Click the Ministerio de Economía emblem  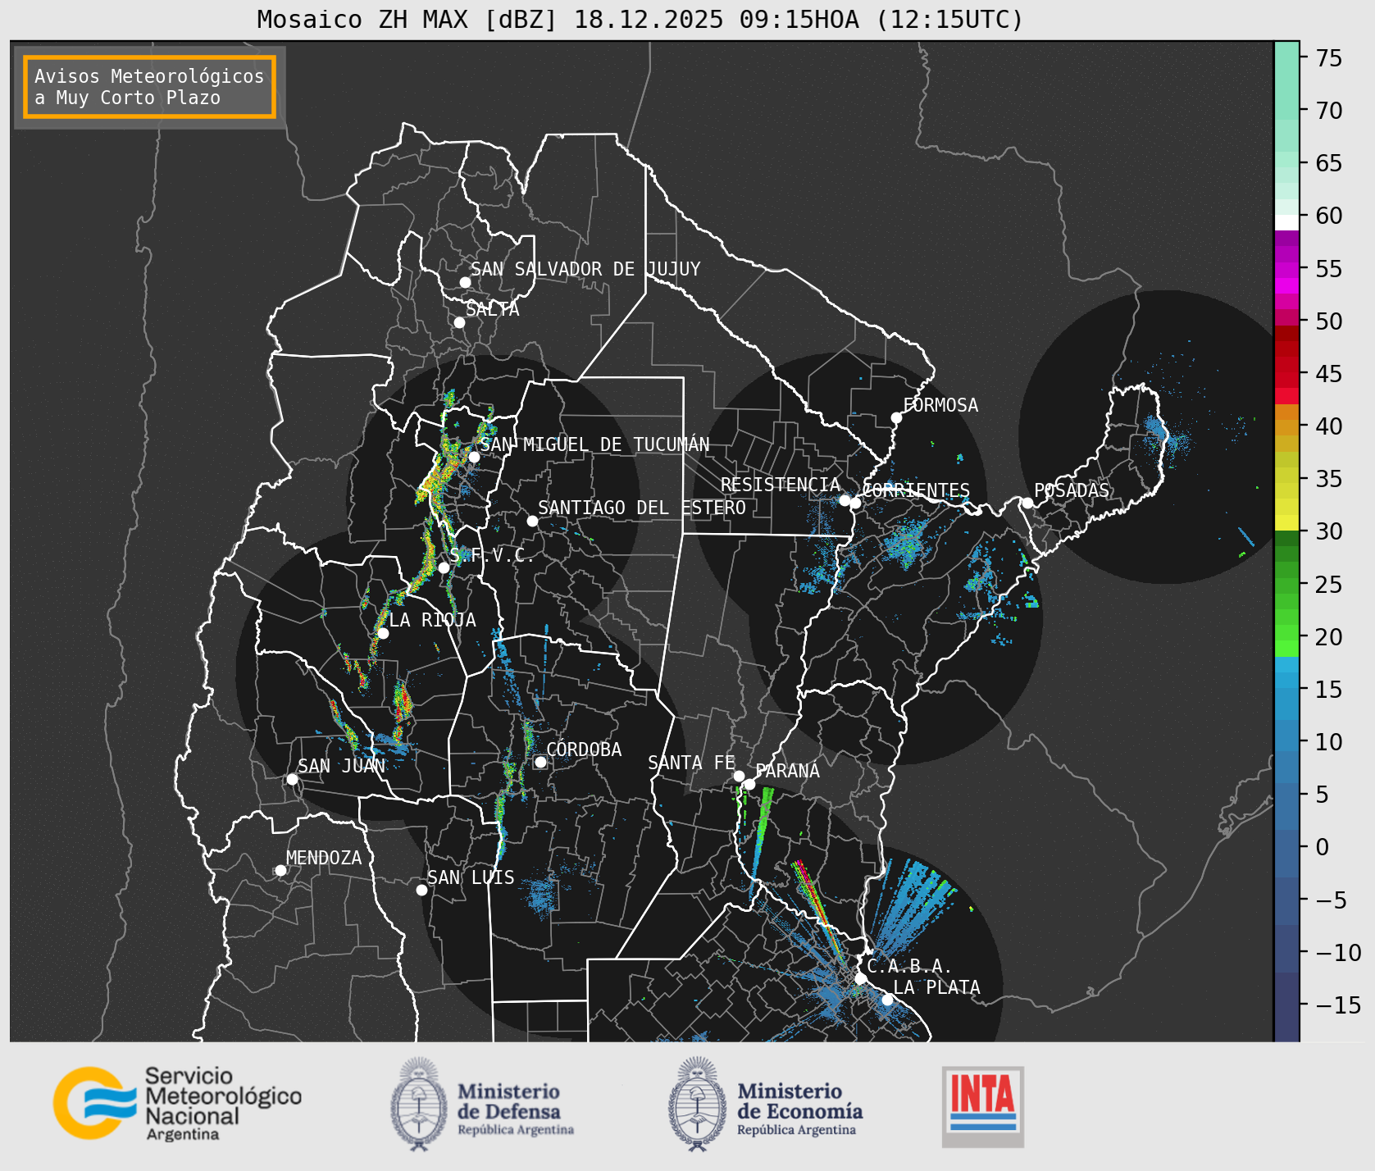tap(698, 1105)
